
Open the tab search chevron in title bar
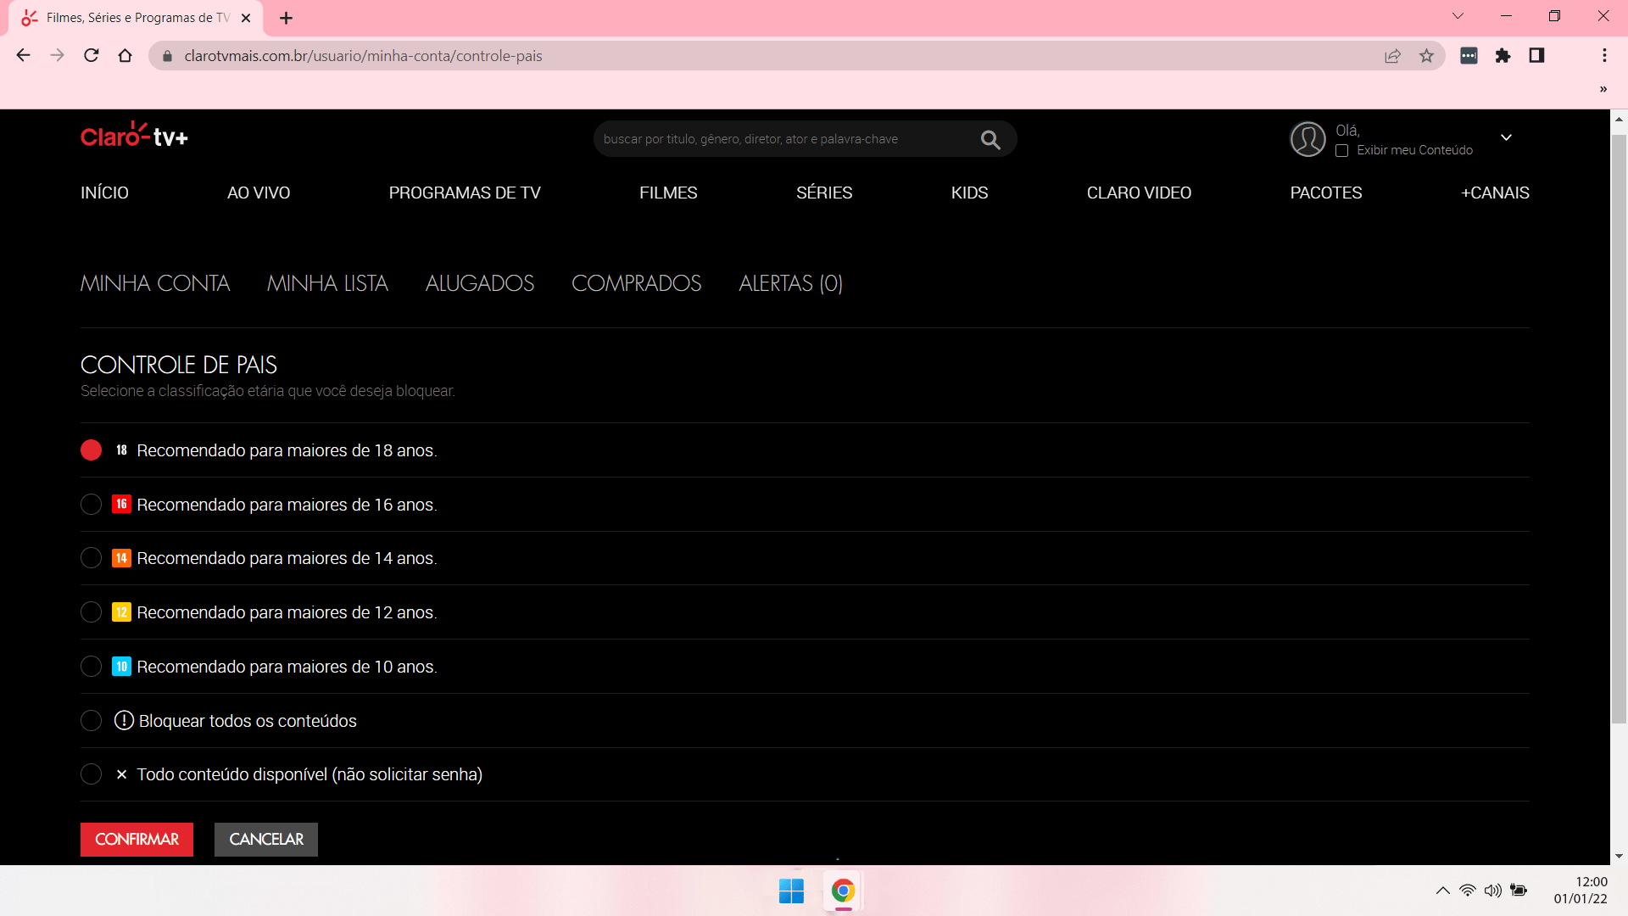coord(1458,16)
